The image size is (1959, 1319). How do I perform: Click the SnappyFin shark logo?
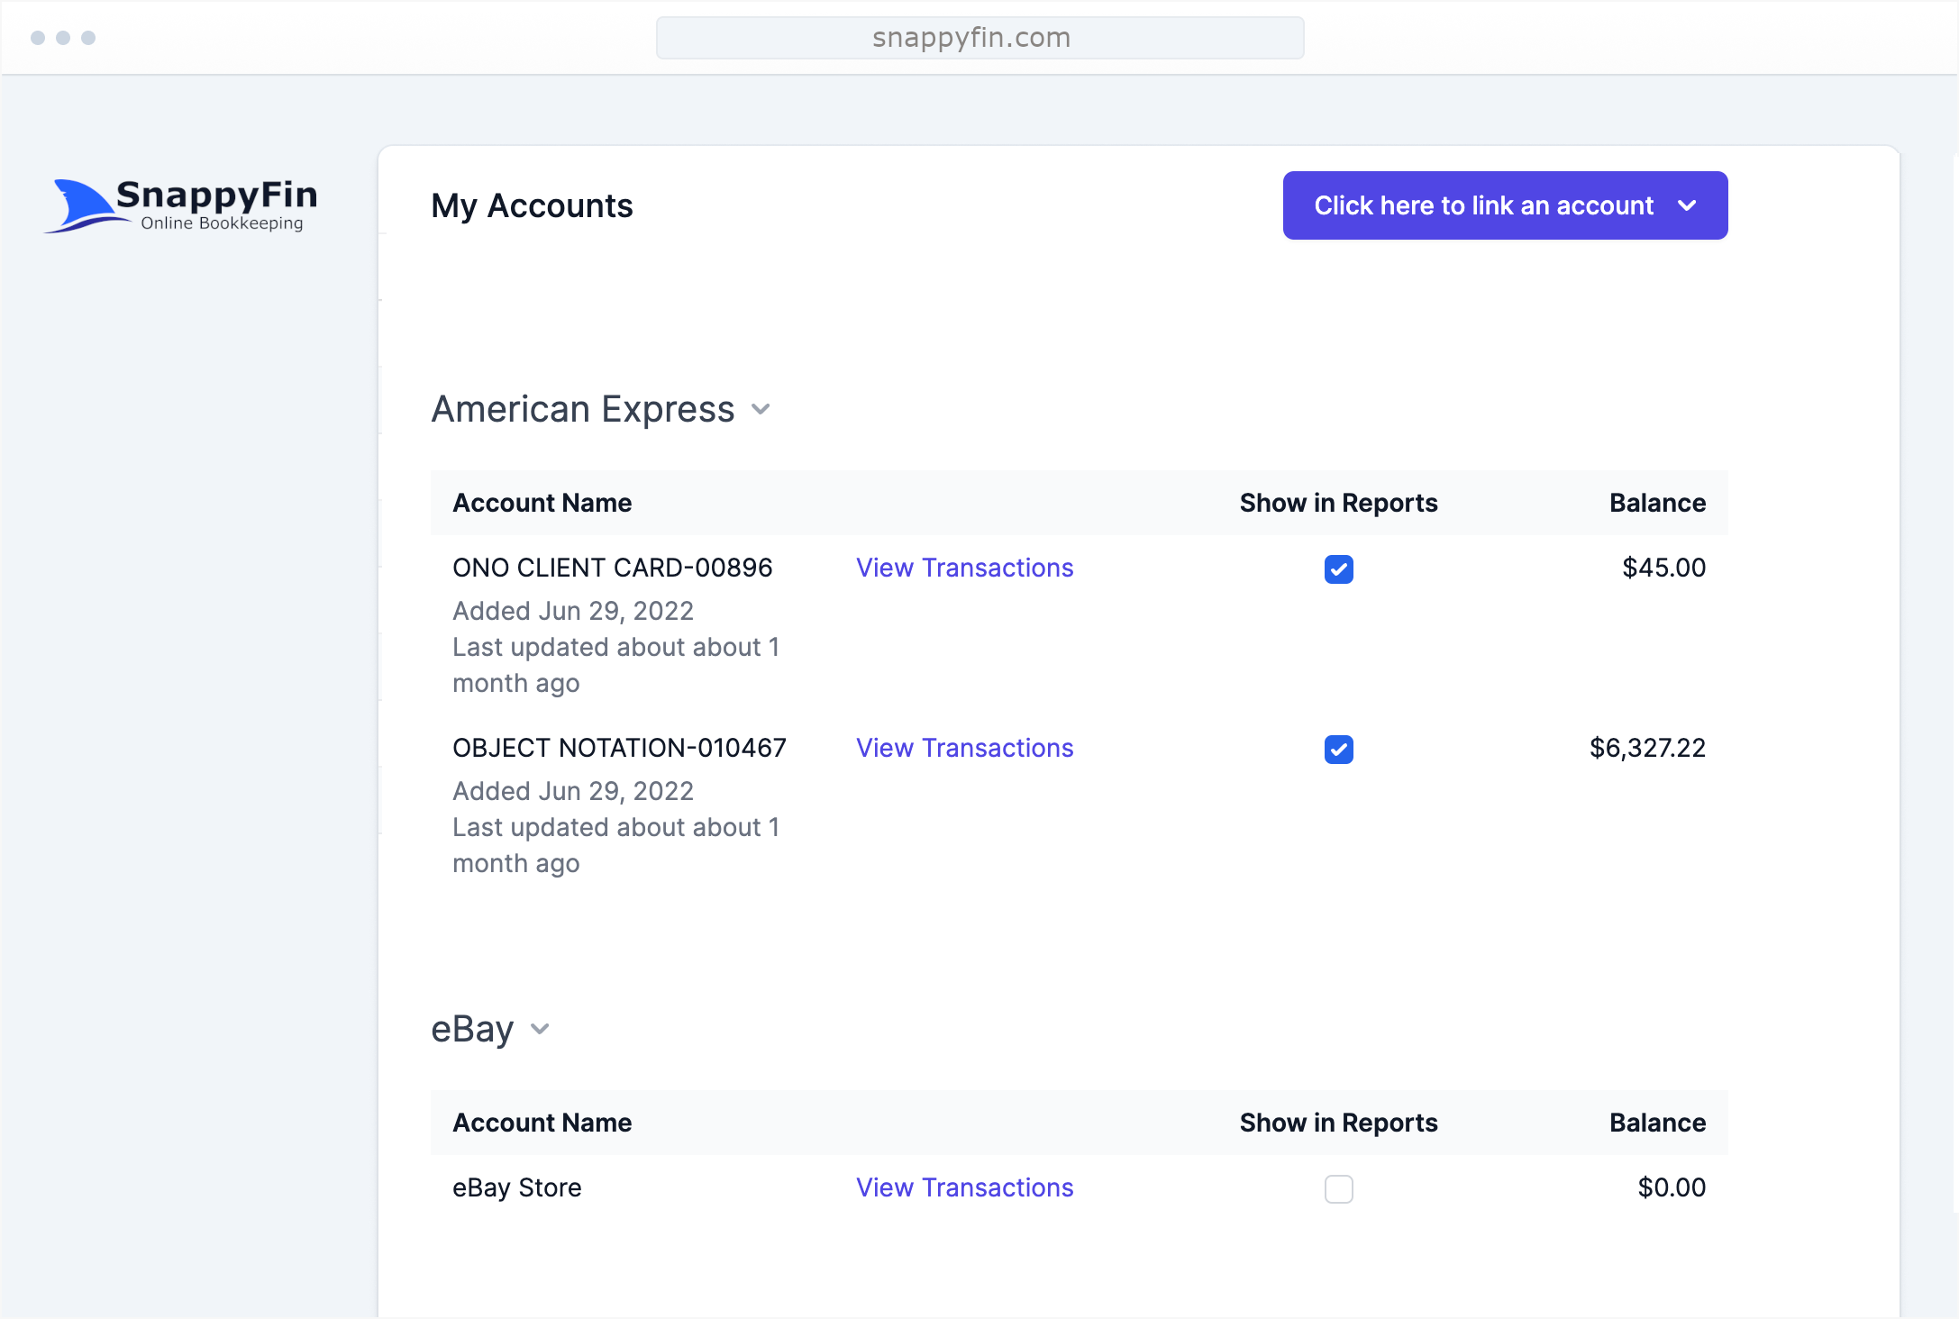[180, 205]
